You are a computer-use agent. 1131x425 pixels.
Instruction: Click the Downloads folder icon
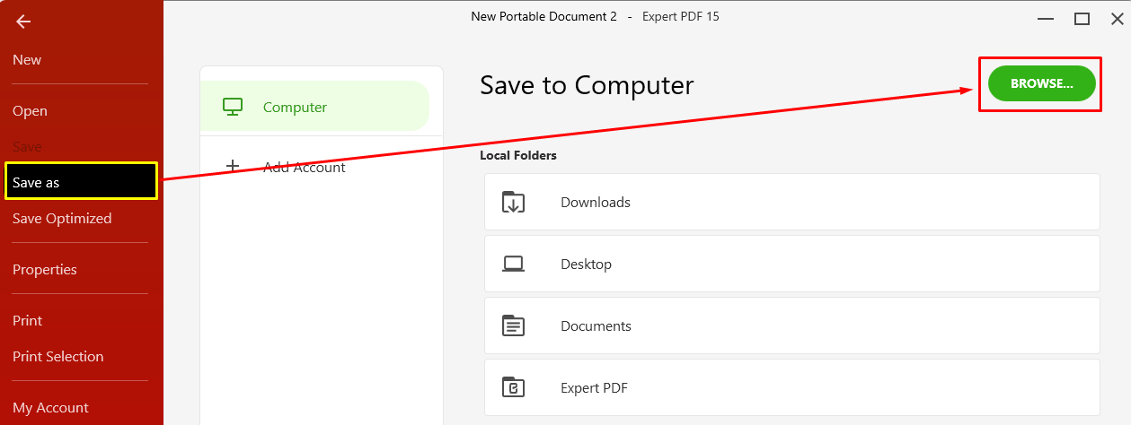pyautogui.click(x=513, y=202)
